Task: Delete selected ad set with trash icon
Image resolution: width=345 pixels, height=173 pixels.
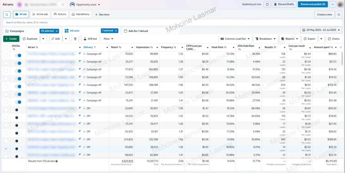Action: click(x=75, y=39)
